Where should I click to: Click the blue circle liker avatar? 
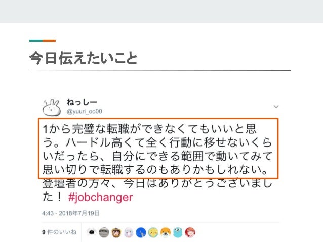point(141,232)
